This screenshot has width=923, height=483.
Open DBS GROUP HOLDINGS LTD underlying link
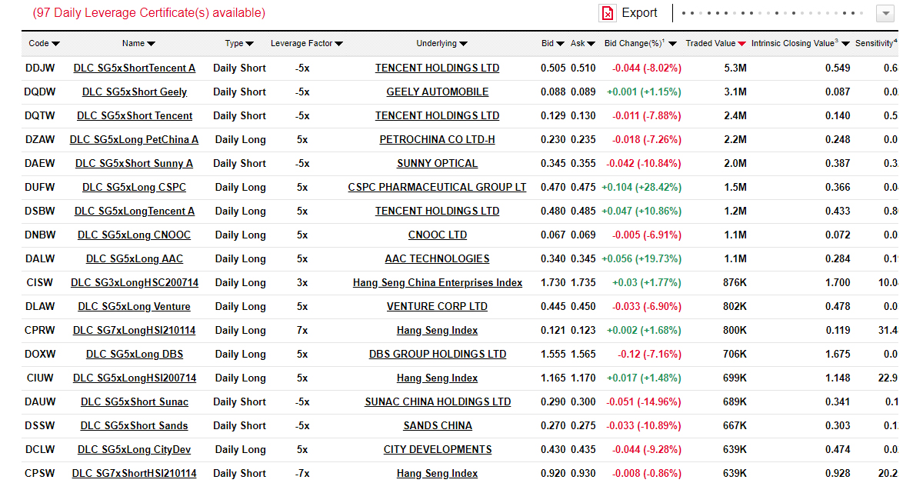click(x=438, y=355)
